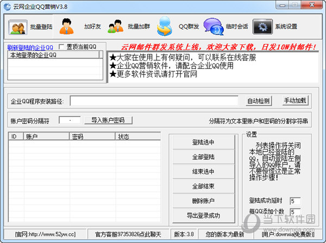Switch to 加好友 tab label

[x=92, y=27]
